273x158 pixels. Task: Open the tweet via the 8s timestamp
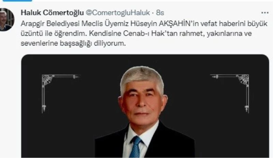(160, 13)
